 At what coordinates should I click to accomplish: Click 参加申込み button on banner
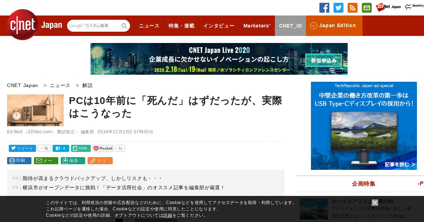[324, 61]
